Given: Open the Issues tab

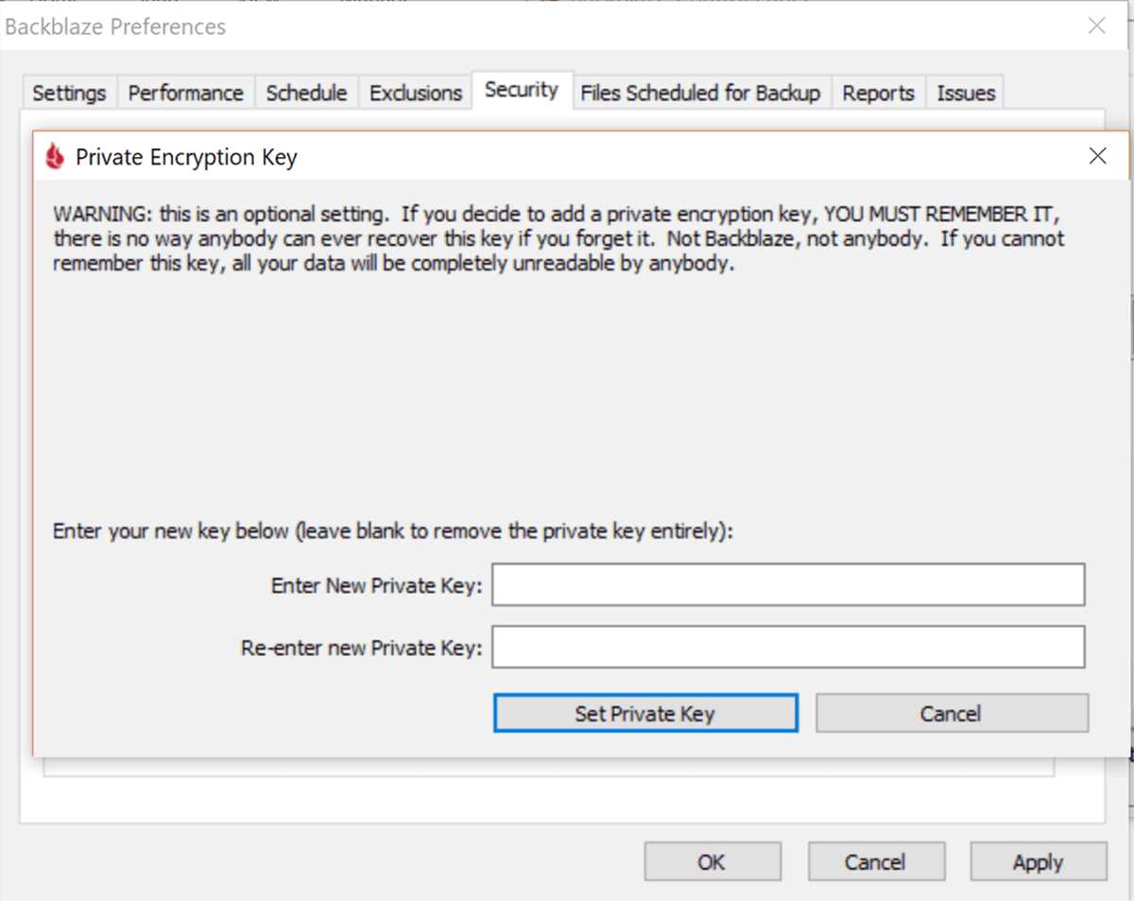Looking at the screenshot, I should click(x=966, y=93).
